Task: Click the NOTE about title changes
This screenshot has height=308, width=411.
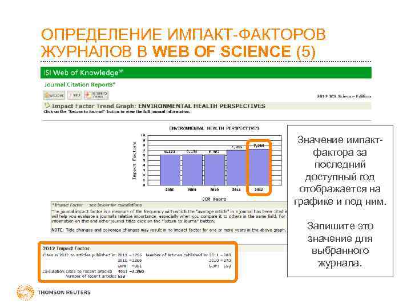Action: pos(168,230)
